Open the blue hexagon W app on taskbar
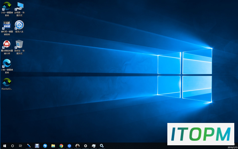Viewport: 238px width, 149px height. 70,146
